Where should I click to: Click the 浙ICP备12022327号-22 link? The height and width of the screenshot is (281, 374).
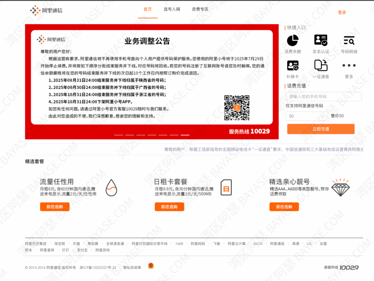pos(98,267)
